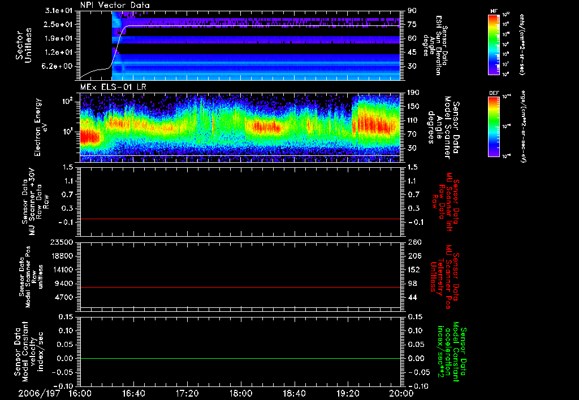Click the 3.1e+01 sector tick label
Viewport: 579px width, 400px height.
pyautogui.click(x=59, y=11)
